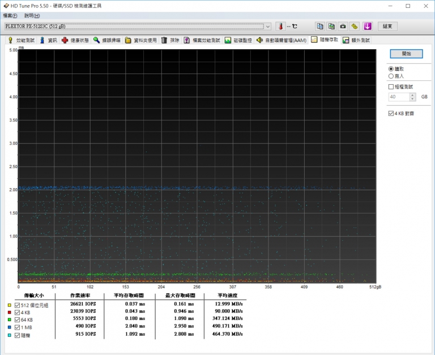Click the 傳輸大小 column header

click(34, 296)
